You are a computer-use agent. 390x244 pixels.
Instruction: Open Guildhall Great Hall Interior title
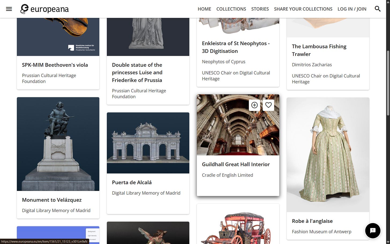coord(236,164)
